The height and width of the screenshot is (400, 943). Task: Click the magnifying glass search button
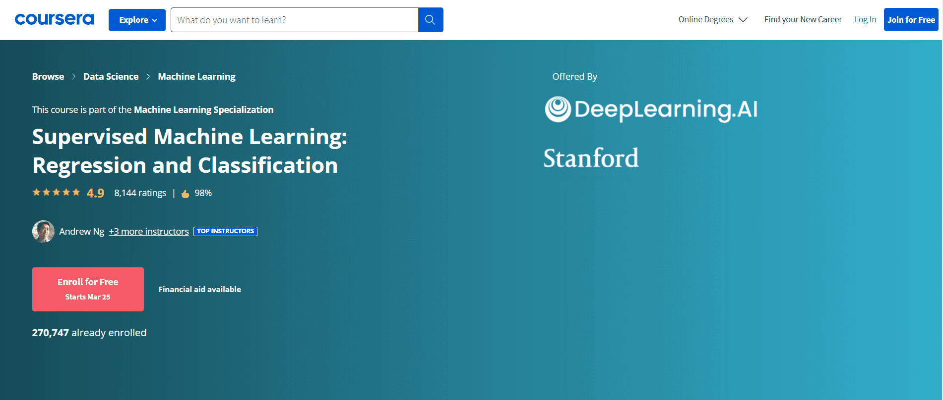coord(431,20)
